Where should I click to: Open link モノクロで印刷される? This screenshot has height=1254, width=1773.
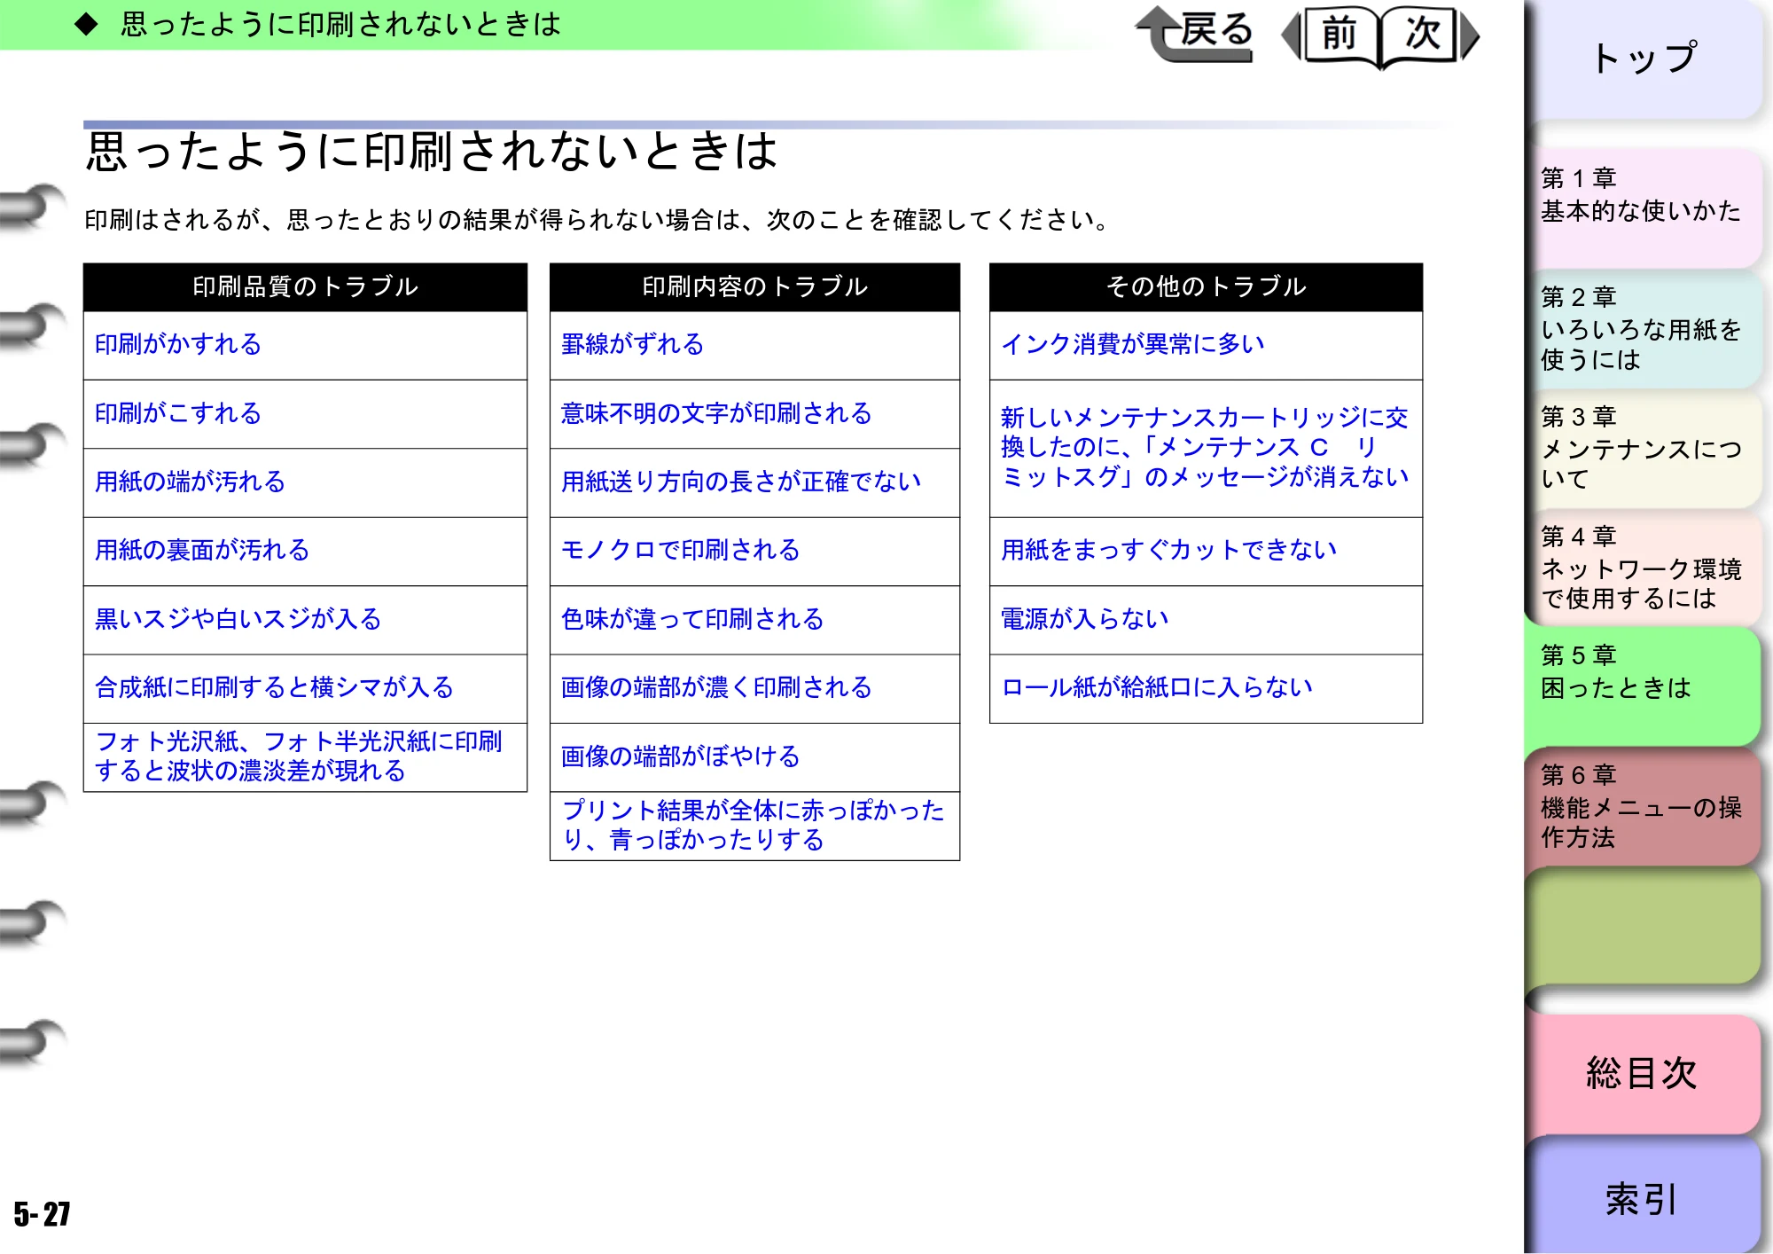pos(681,550)
